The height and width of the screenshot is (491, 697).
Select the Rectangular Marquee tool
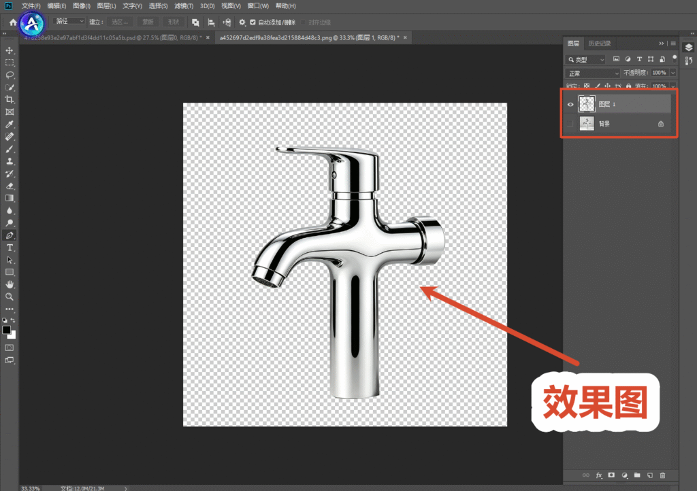click(10, 63)
